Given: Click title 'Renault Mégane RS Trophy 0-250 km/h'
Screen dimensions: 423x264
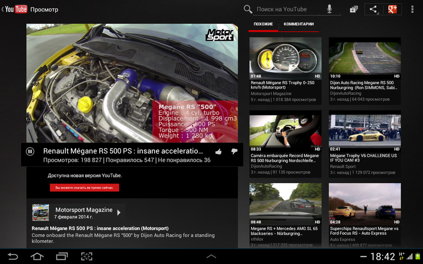Looking at the screenshot, I should click(282, 85).
